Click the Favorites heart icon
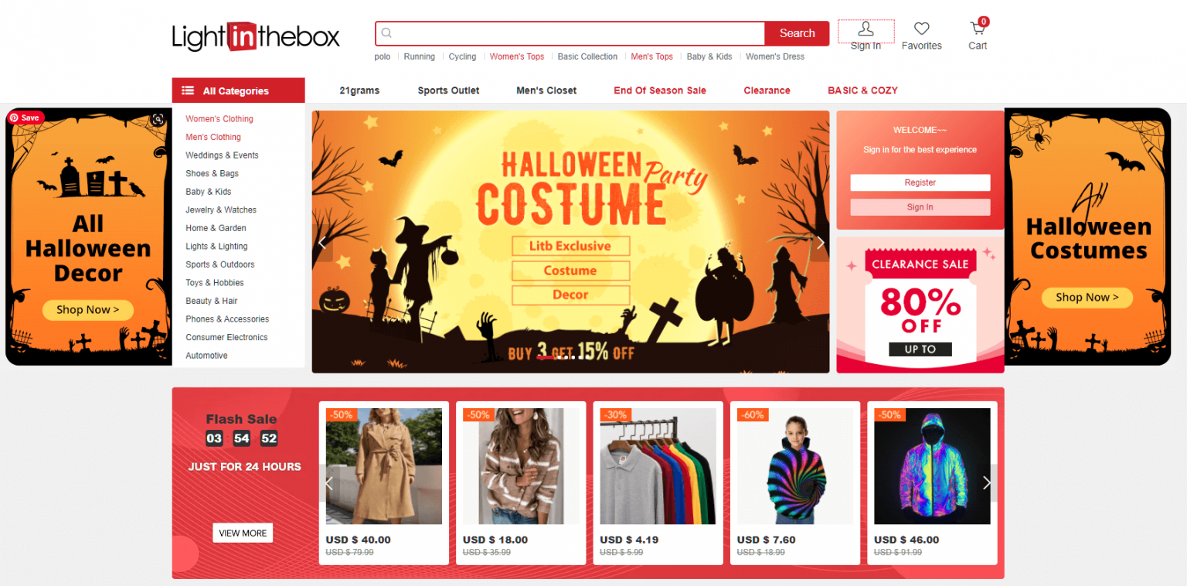This screenshot has height=586, width=1187. tap(921, 29)
